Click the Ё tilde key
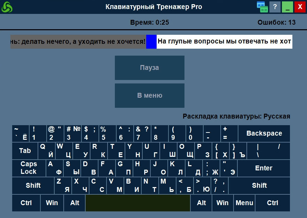 pyautogui.click(x=21, y=134)
